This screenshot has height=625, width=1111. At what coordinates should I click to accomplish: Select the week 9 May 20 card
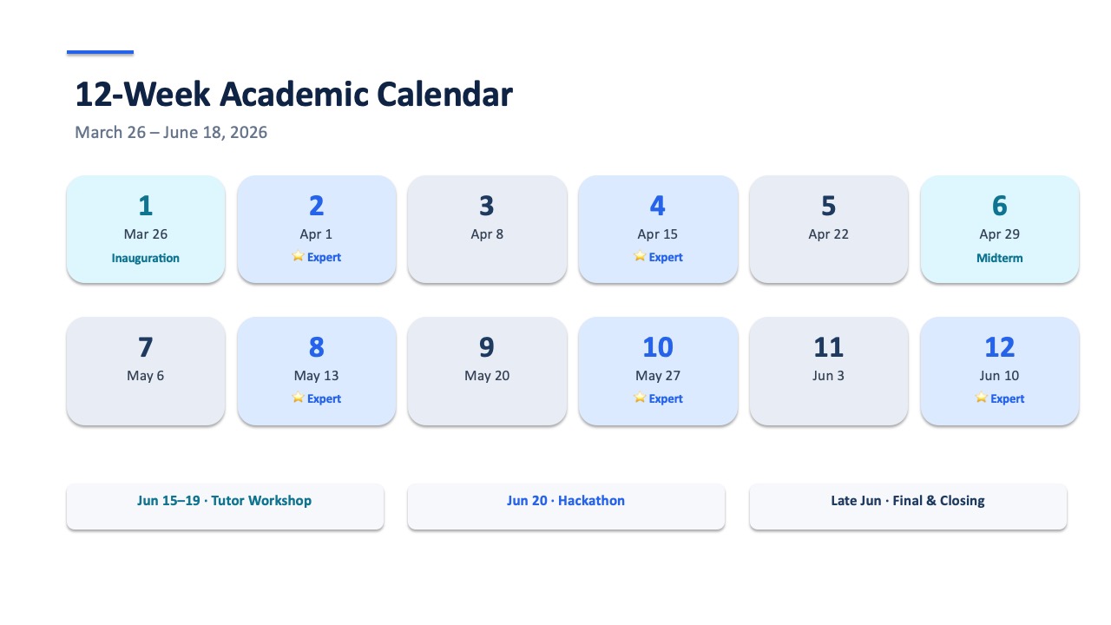pos(487,371)
